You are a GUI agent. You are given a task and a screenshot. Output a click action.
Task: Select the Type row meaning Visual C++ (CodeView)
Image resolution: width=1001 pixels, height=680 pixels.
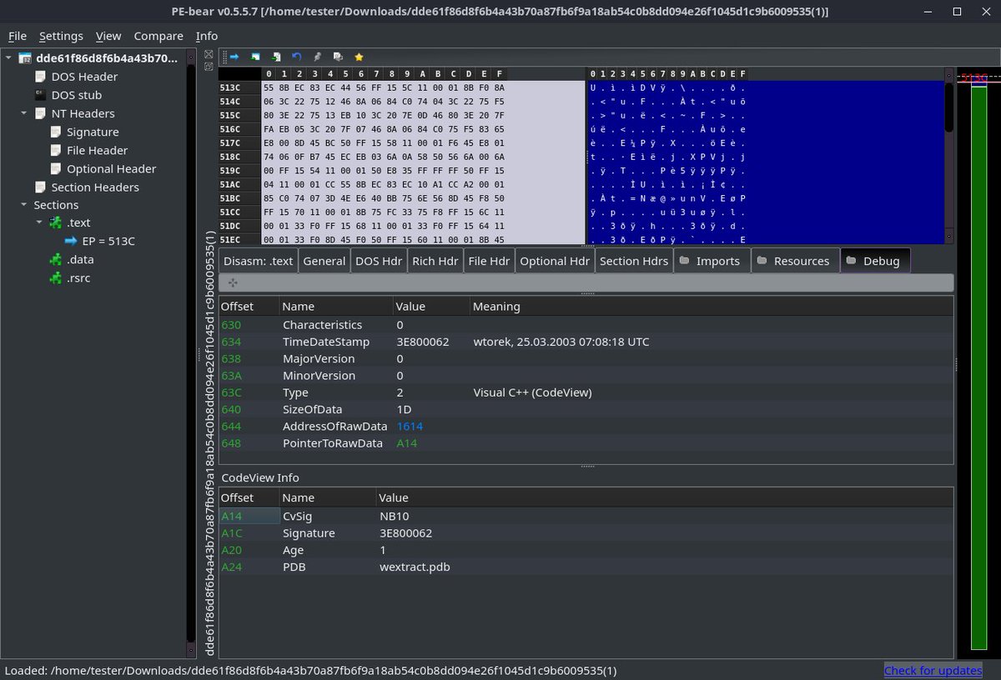pos(532,392)
